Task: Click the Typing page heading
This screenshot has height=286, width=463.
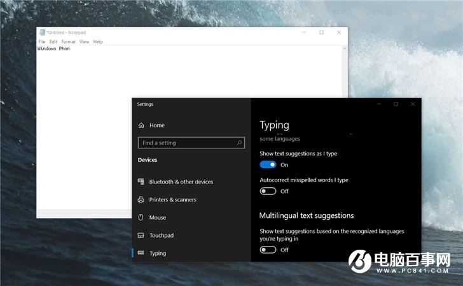Action: (x=274, y=125)
